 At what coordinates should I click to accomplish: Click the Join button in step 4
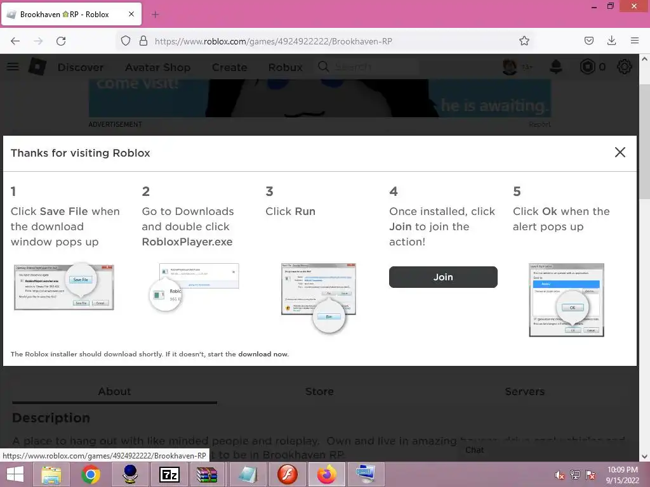click(443, 277)
